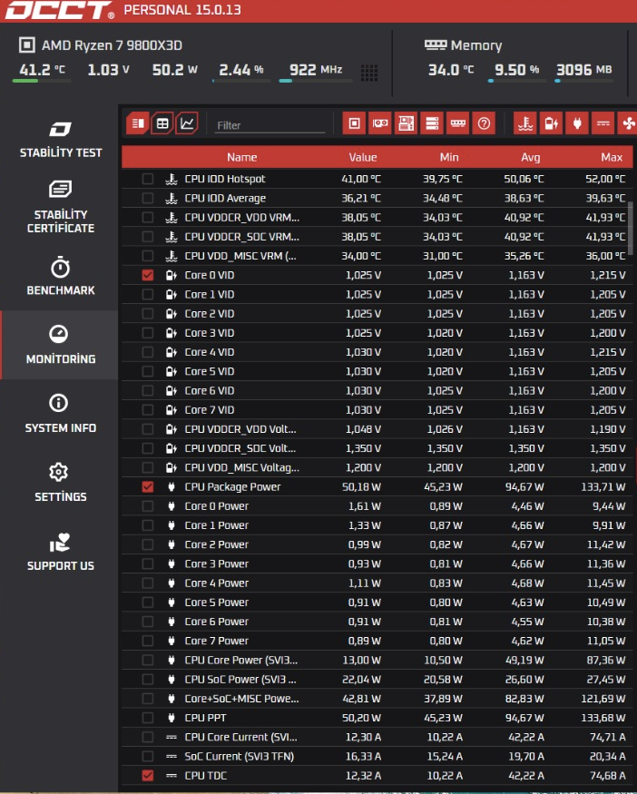Click the CPU Core Current row icon
The width and height of the screenshot is (637, 794).
(x=171, y=737)
